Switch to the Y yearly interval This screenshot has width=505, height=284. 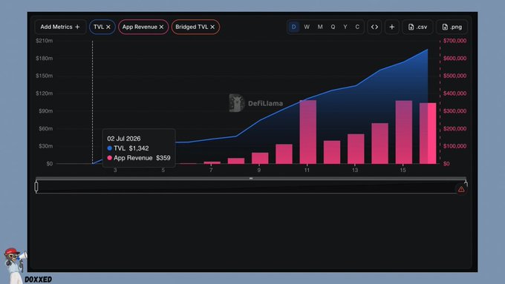(x=345, y=27)
